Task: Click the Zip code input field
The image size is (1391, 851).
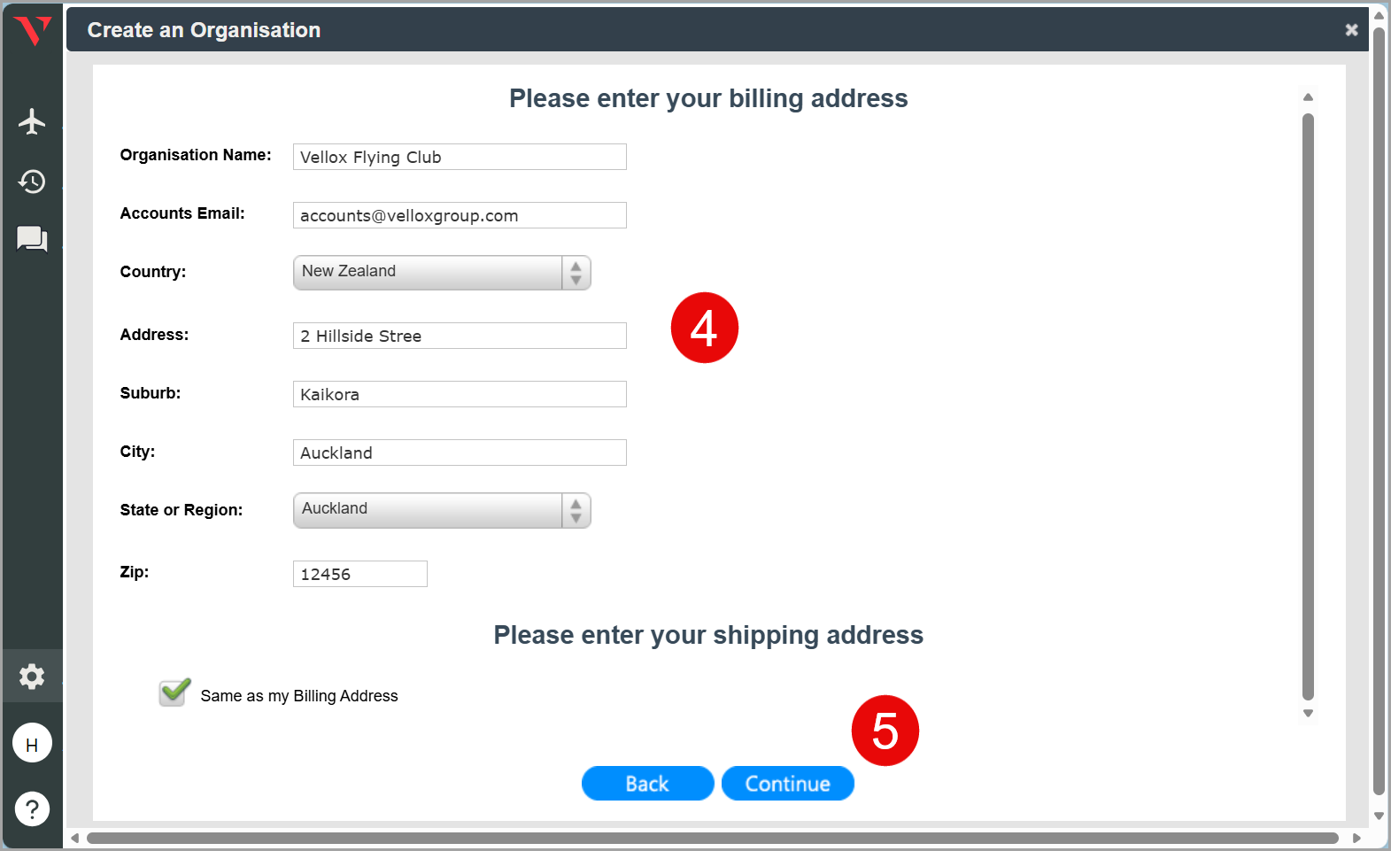Action: (x=359, y=575)
